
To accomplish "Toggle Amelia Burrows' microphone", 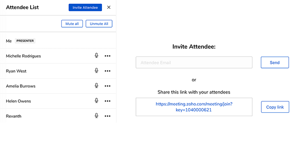I will [96, 86].
